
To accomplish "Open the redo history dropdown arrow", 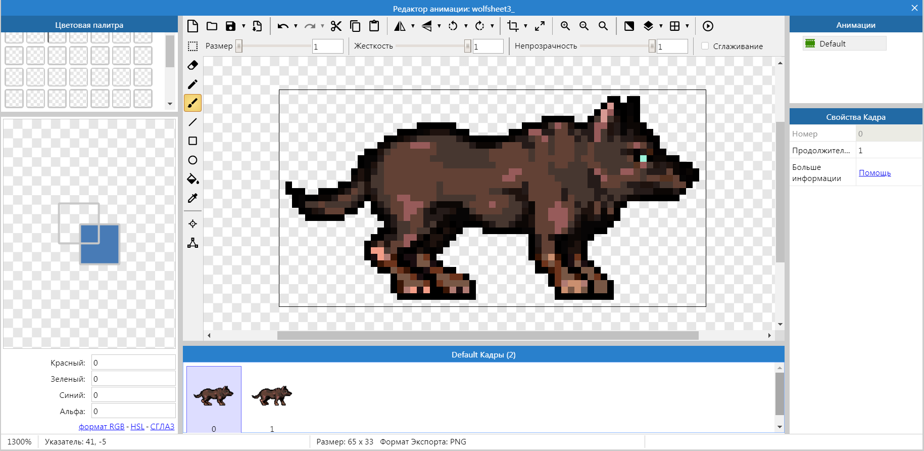I will [322, 26].
